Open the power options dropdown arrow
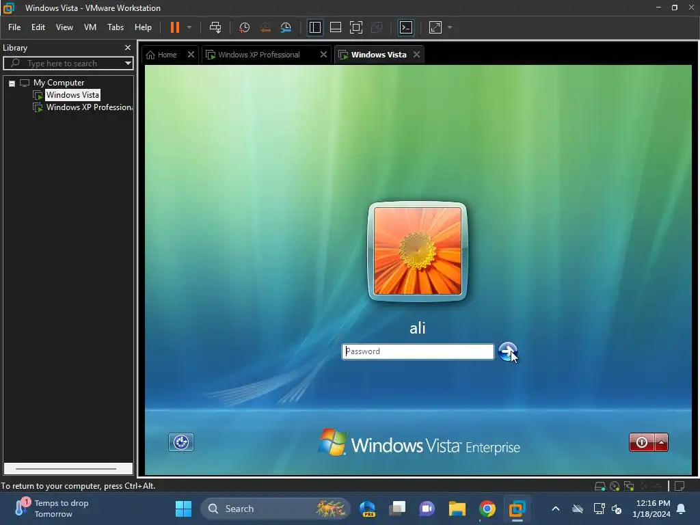This screenshot has width=700, height=525. pyautogui.click(x=189, y=27)
